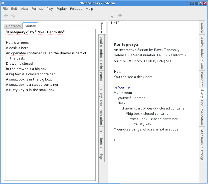208x184 pixels.
Task: Click the "yourself - person" line
Action: click(132, 98)
